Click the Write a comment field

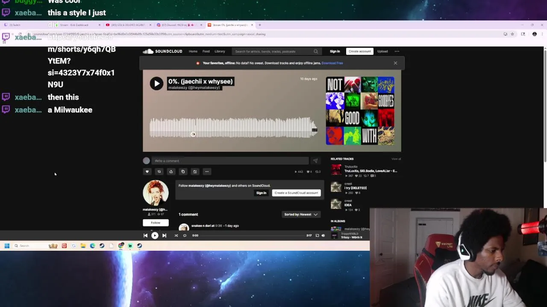pos(231,161)
